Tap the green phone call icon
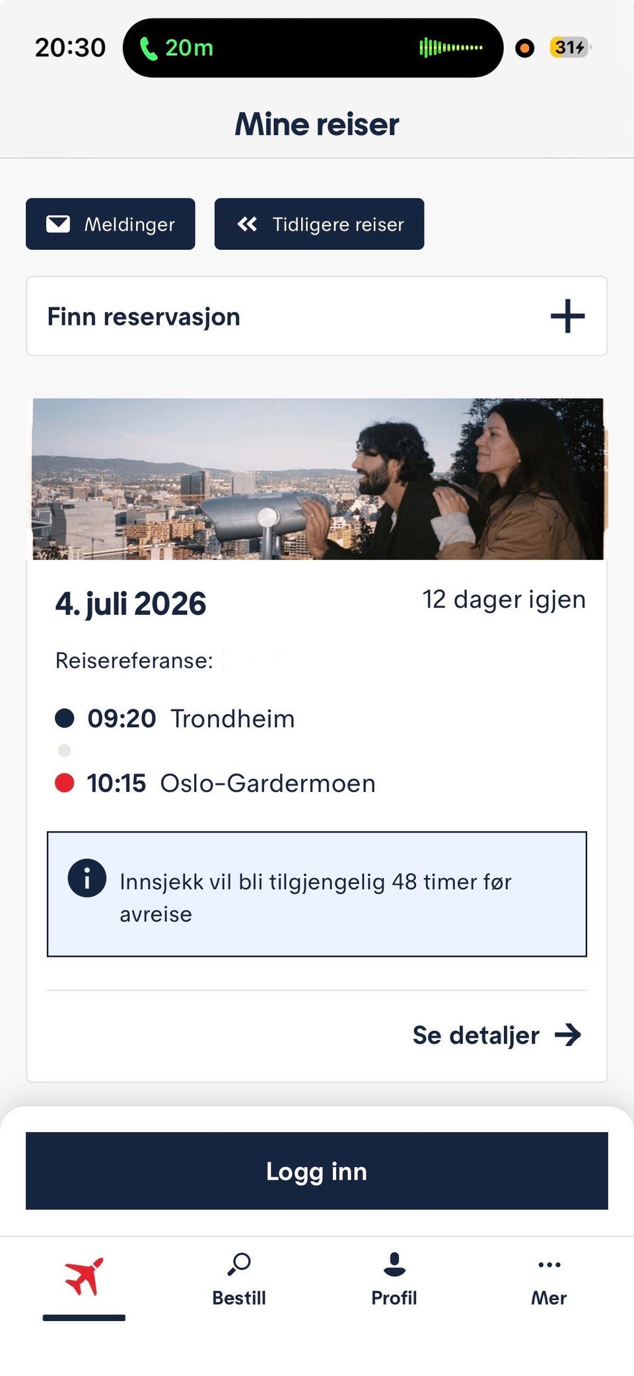The image size is (634, 1376). click(x=149, y=48)
